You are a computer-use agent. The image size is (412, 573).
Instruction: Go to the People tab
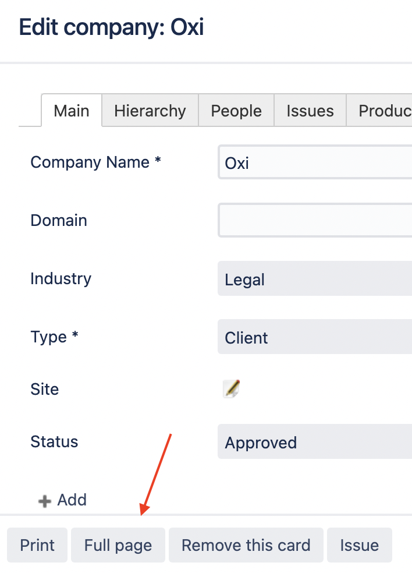236,111
